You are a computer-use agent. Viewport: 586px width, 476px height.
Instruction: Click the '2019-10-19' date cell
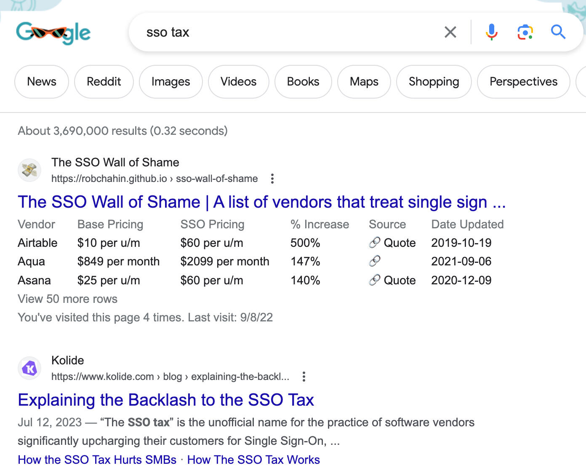tap(461, 243)
